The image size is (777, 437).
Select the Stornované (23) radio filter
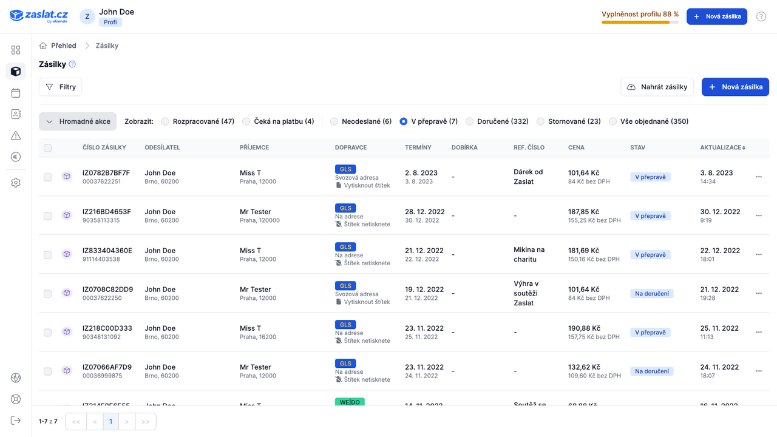(540, 121)
